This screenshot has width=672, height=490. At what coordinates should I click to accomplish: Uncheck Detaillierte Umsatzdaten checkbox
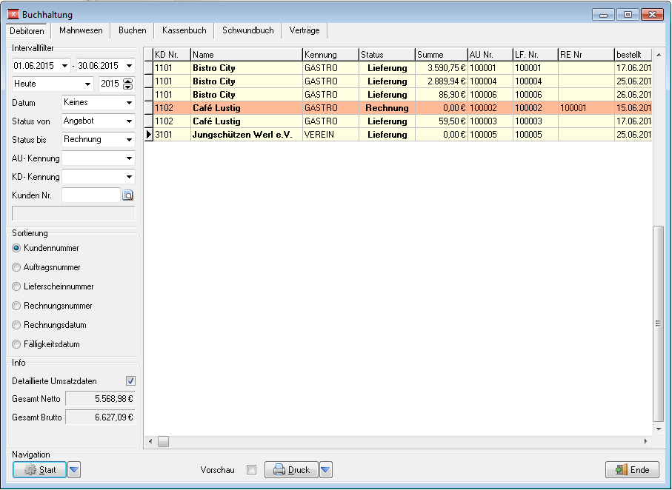pos(130,380)
